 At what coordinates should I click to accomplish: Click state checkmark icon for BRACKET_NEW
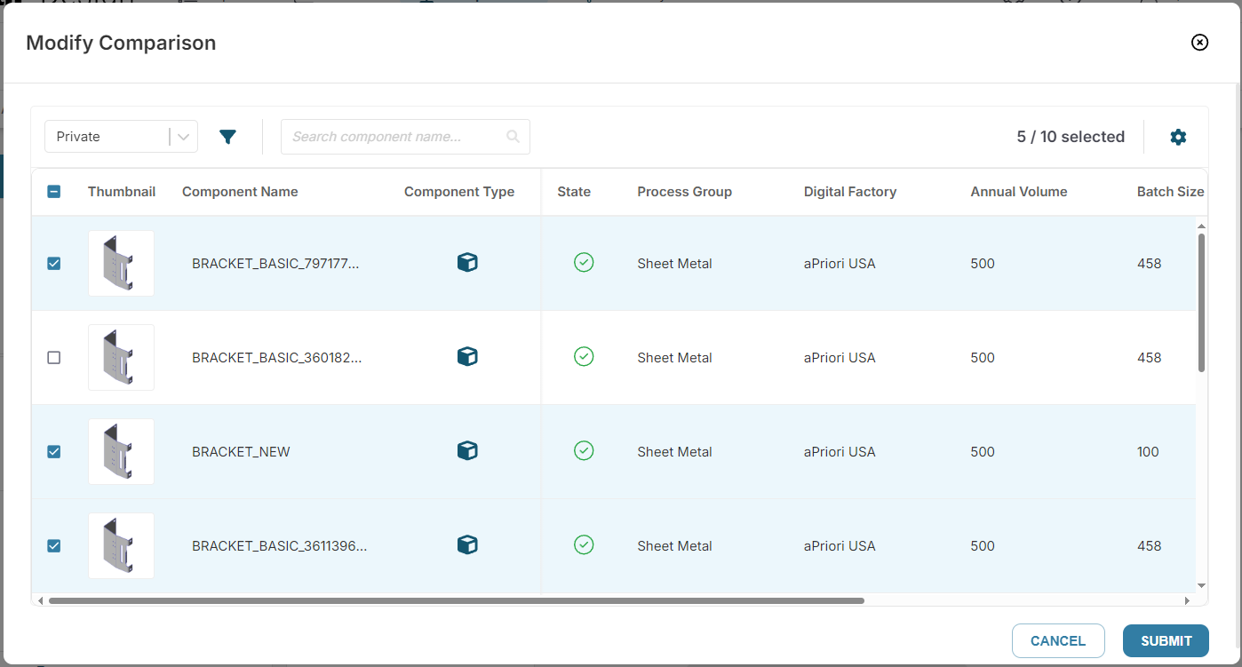click(x=584, y=450)
